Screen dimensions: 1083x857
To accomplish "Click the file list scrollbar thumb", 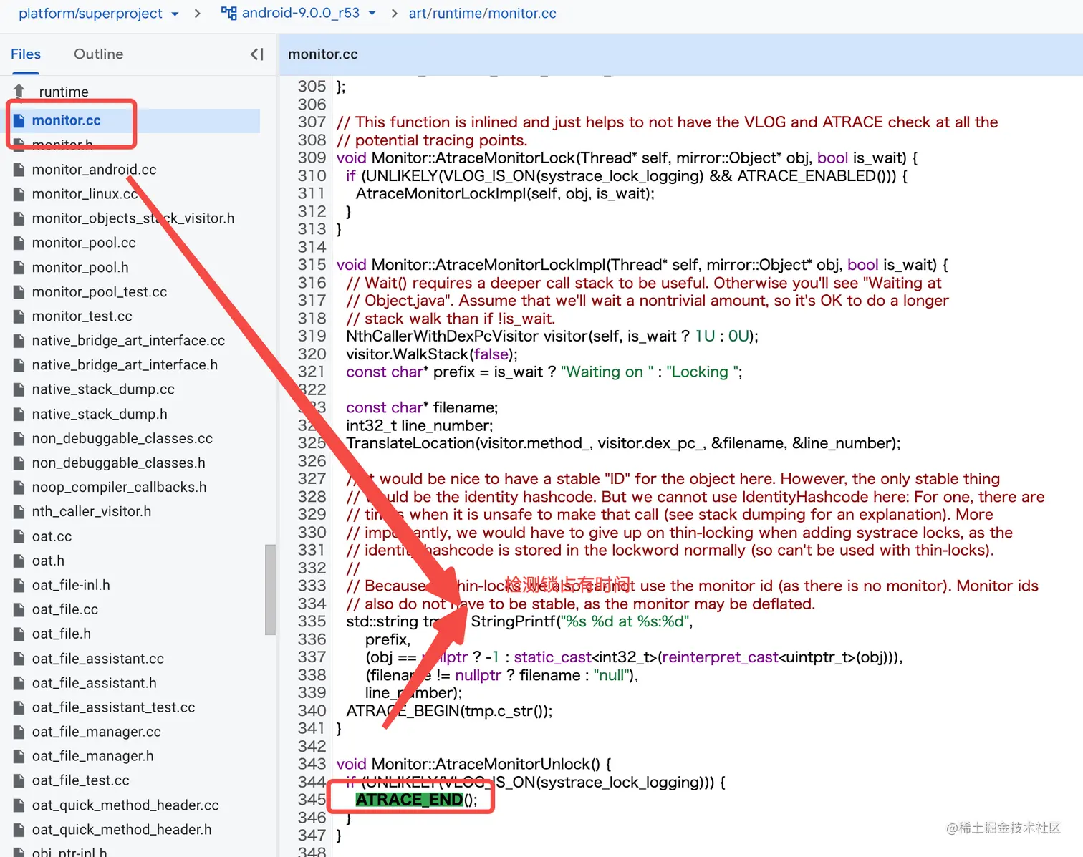I will (x=270, y=590).
